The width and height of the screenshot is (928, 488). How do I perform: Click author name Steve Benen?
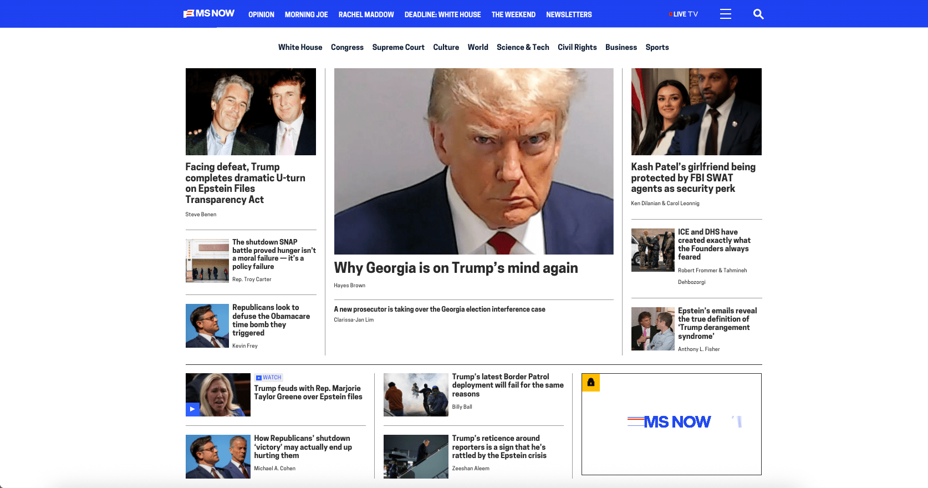coord(201,215)
